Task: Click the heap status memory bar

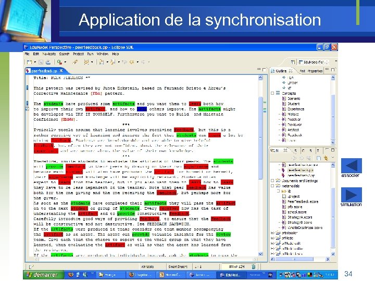Action: (235, 266)
